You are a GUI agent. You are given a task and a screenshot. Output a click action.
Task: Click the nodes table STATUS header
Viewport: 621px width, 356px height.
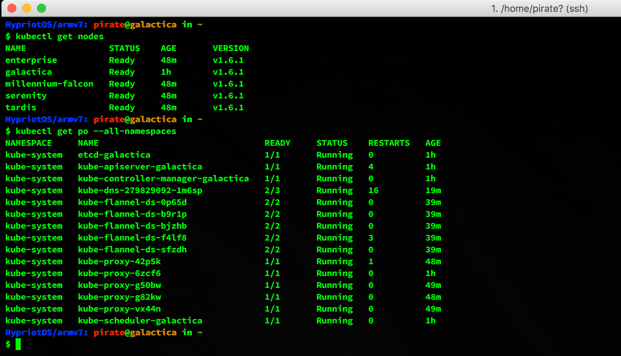point(124,48)
